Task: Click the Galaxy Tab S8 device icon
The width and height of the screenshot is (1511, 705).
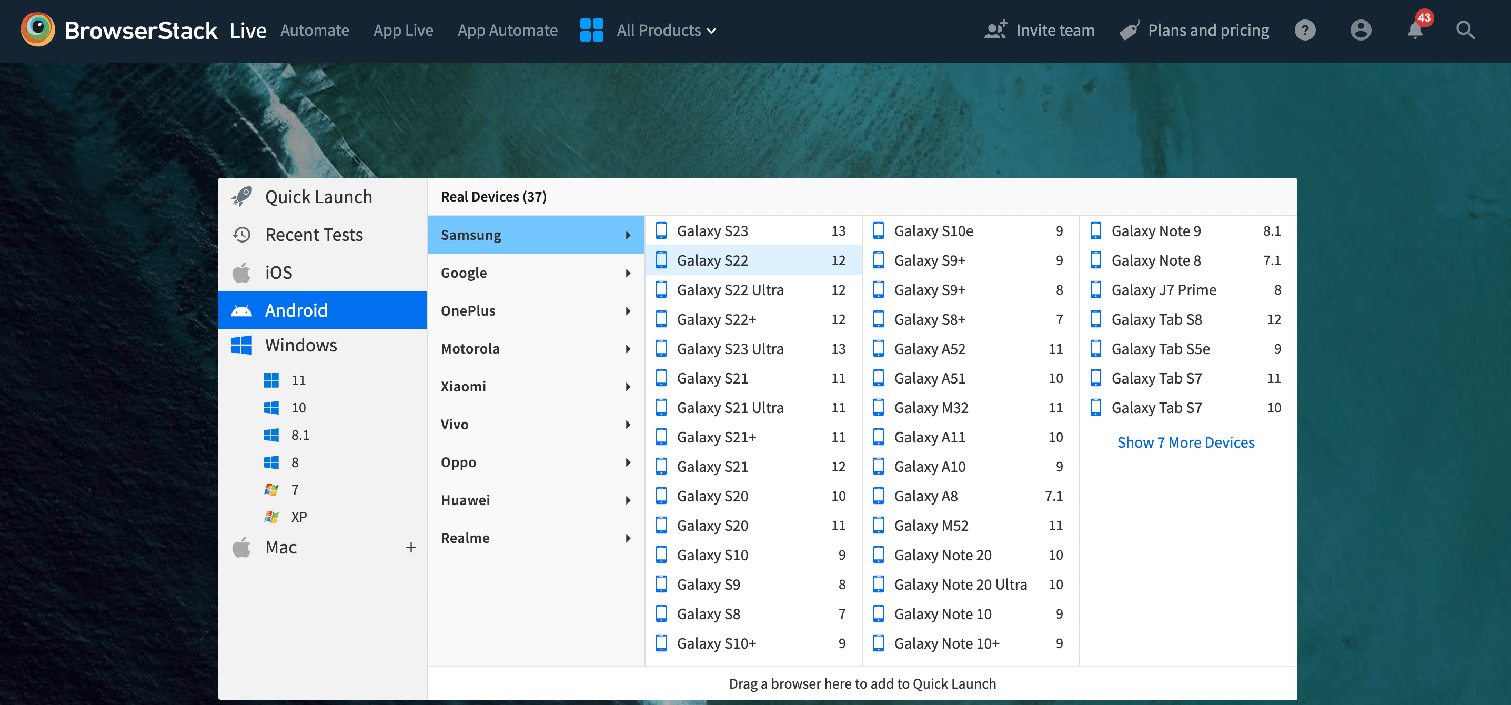Action: point(1096,319)
